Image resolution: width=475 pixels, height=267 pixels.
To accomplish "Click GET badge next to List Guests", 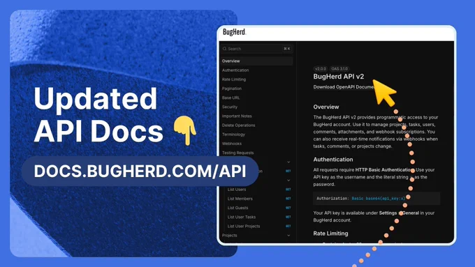I will (288, 208).
